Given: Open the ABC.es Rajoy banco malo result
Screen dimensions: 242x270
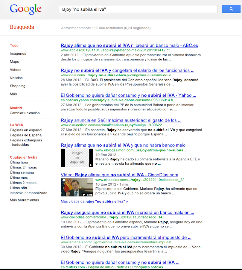Looking at the screenshot, I should pos(129,46).
